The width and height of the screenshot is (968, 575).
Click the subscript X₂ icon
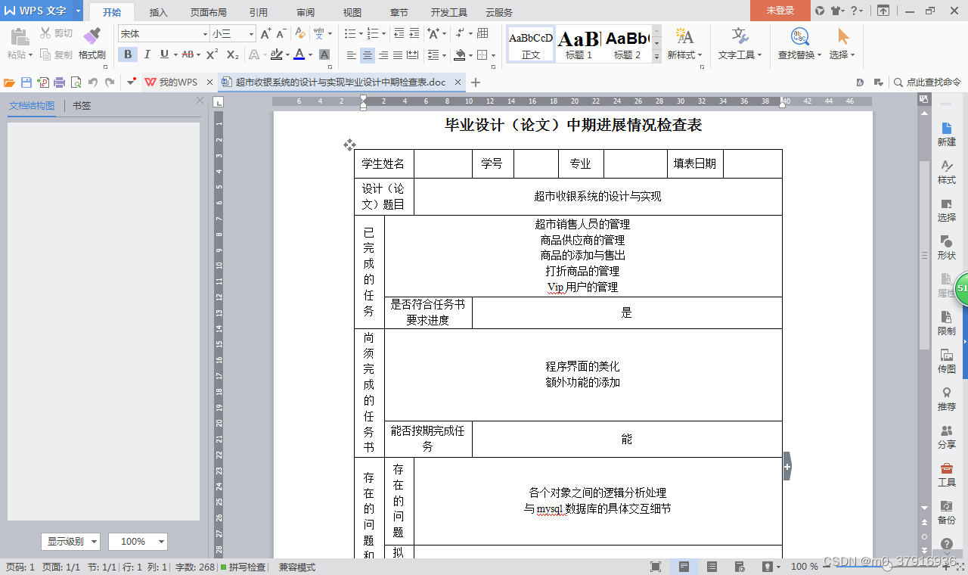pyautogui.click(x=232, y=54)
